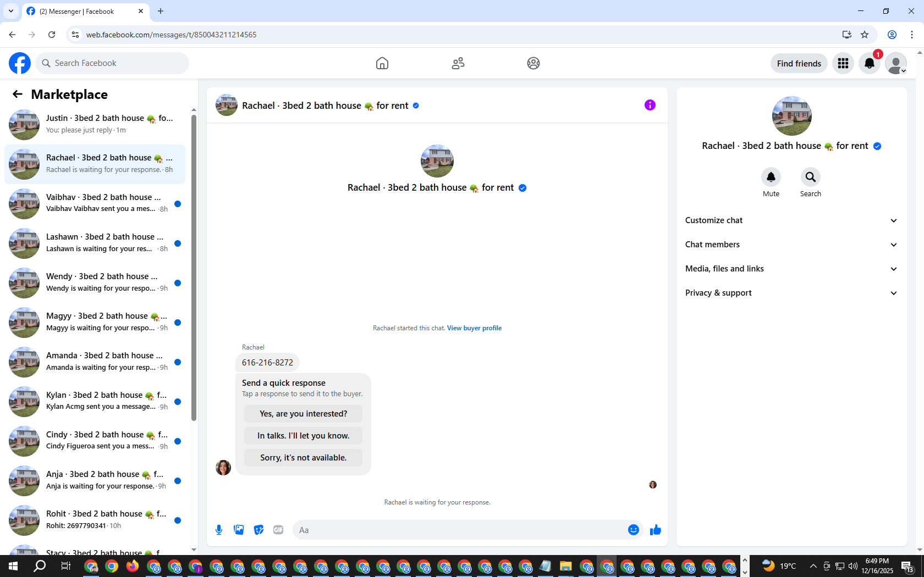The image size is (924, 577).
Task: Send quick reply 'Sorry, it's not available.'
Action: coord(304,458)
